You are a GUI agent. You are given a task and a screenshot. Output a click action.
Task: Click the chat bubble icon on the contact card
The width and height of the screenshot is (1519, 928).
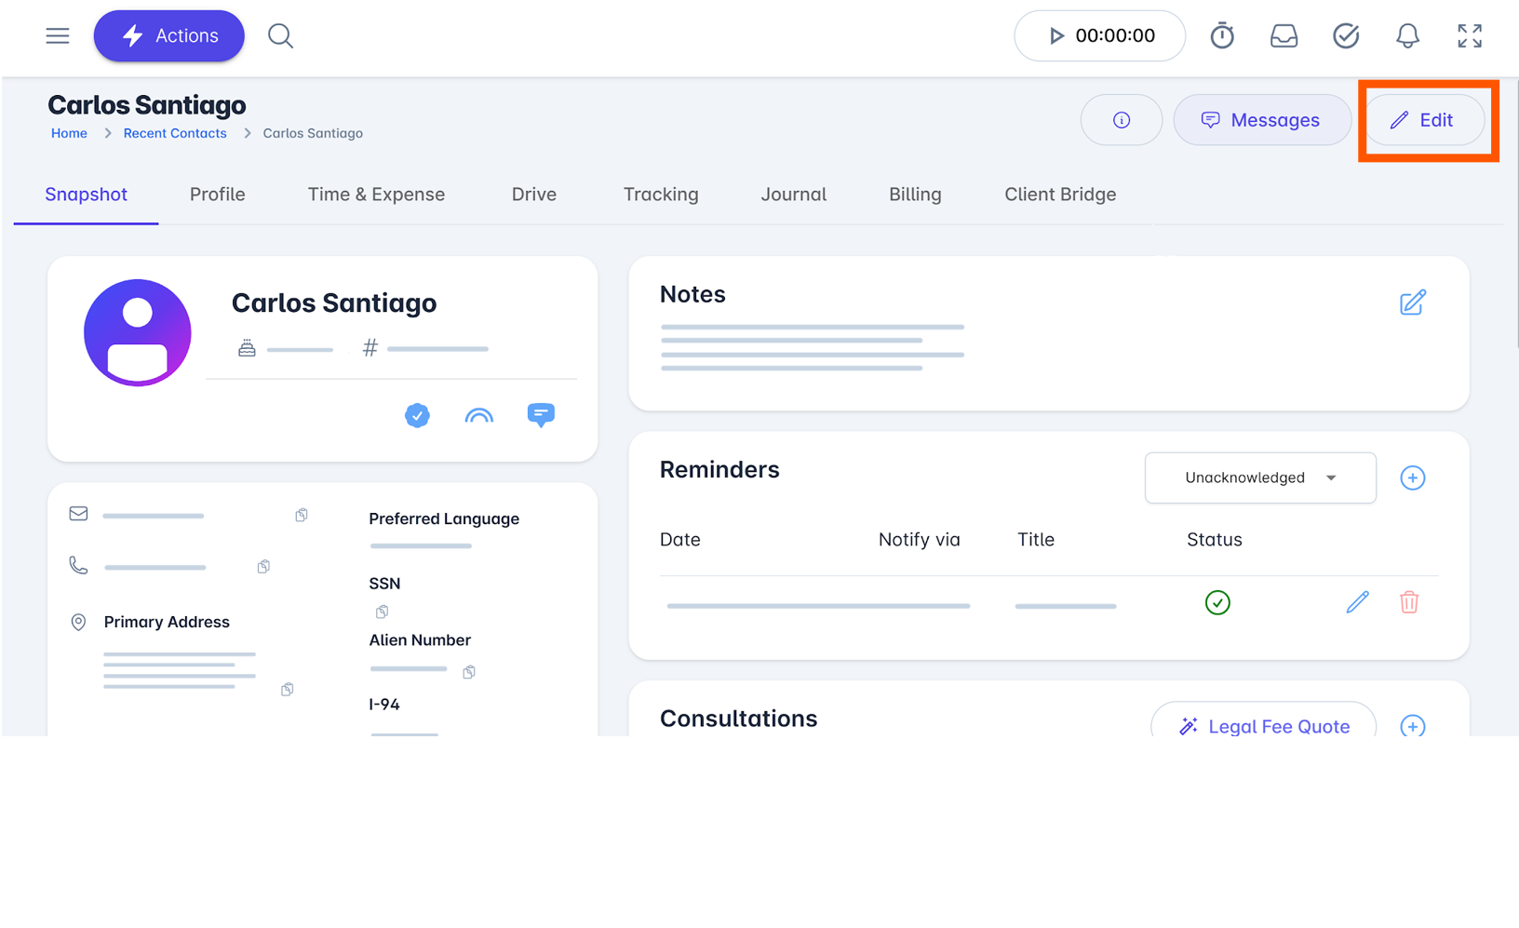pyautogui.click(x=541, y=415)
